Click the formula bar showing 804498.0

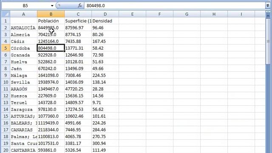[175, 6]
